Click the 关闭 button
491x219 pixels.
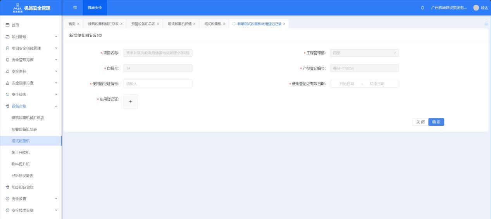point(420,122)
